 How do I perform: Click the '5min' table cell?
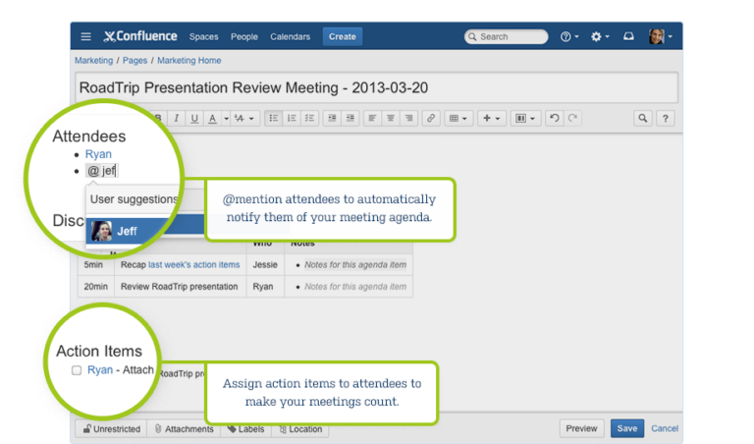coord(93,265)
